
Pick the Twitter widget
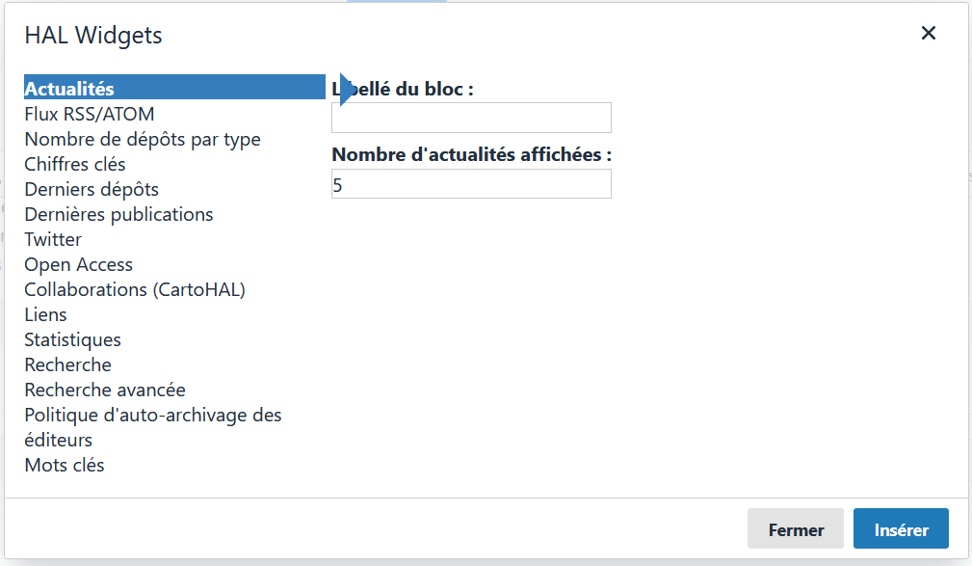tap(52, 239)
